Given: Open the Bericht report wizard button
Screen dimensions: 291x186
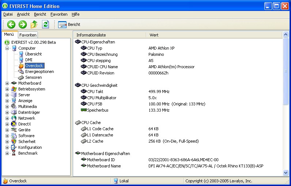Looking at the screenshot, I should point(69,24).
